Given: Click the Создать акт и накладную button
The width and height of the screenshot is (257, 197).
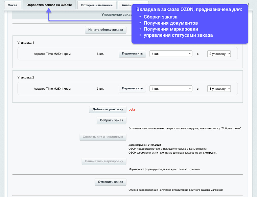Looking at the screenshot, I should 103,137.
